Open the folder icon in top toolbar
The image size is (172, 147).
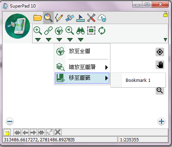pos(37,18)
